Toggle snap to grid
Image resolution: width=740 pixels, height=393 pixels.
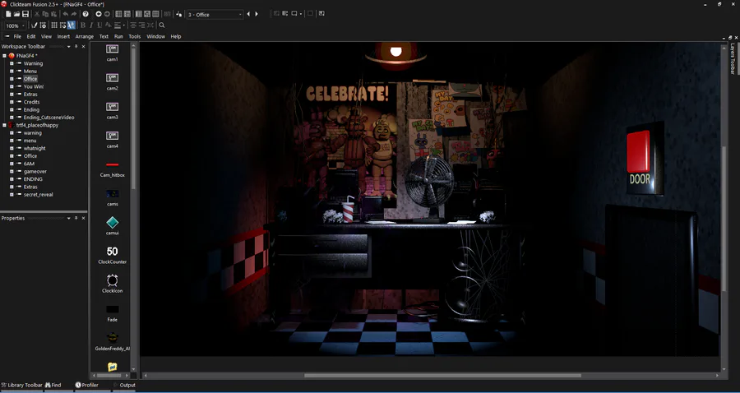click(x=62, y=25)
